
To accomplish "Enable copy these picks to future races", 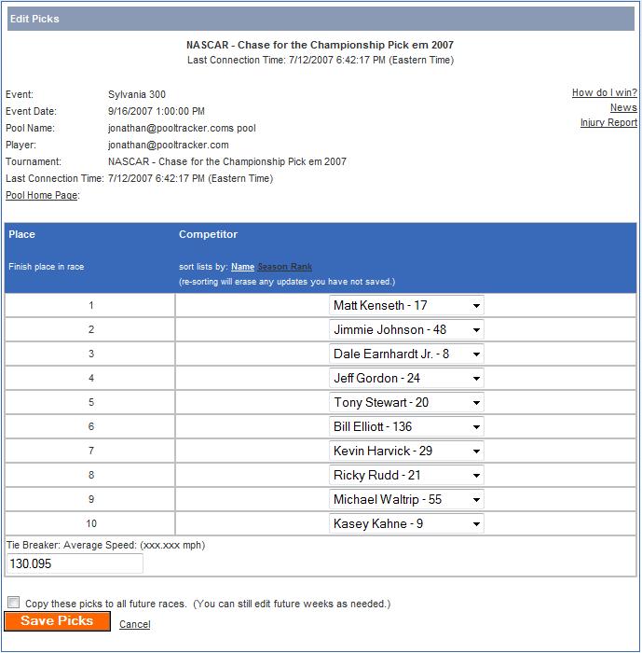I will coord(13,603).
